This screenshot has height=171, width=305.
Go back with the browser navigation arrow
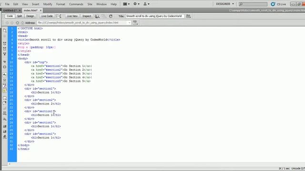(x=7, y=23)
